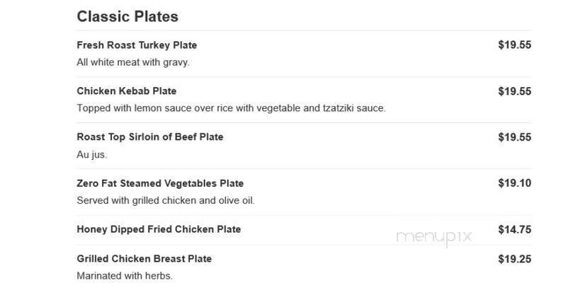
Task: Click the $19.10 price
Action: pyautogui.click(x=514, y=183)
